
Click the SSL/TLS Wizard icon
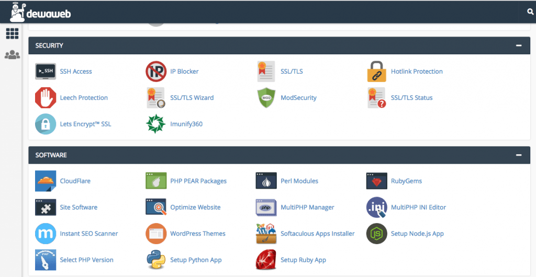click(x=156, y=98)
